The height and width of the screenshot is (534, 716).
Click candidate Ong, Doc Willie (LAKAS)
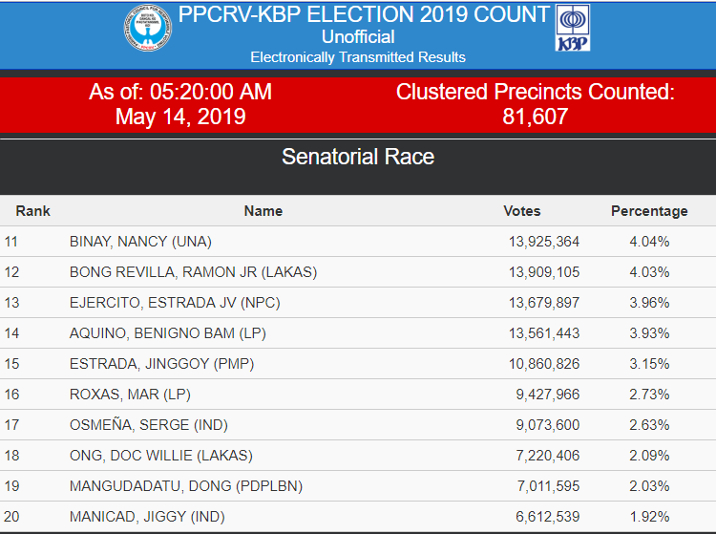161,456
